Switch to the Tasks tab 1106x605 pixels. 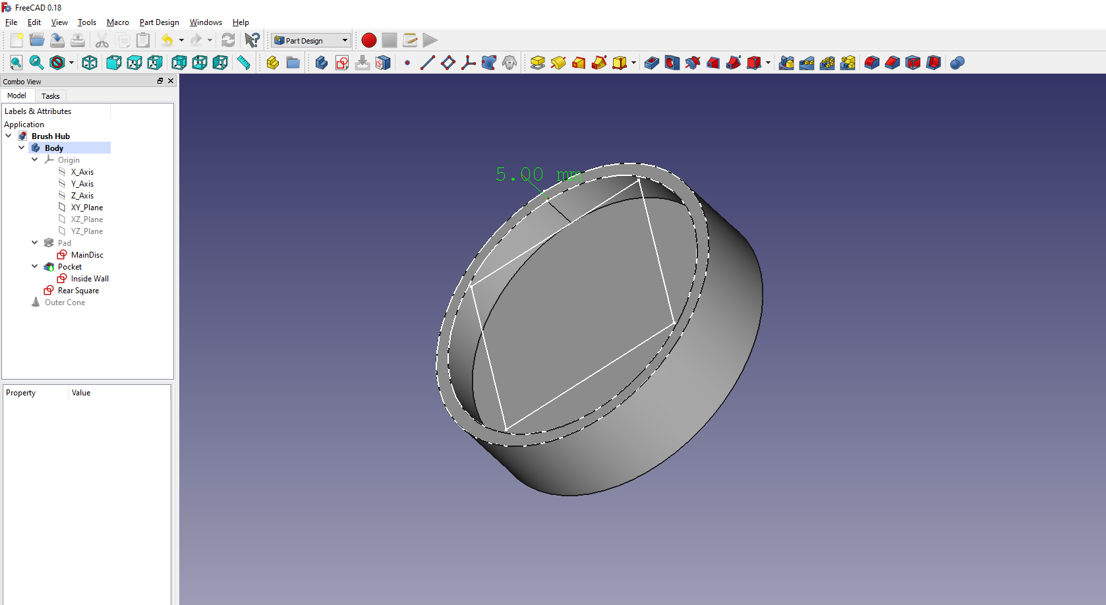point(51,96)
